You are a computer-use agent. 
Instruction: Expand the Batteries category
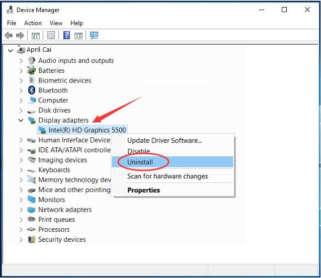(21, 71)
